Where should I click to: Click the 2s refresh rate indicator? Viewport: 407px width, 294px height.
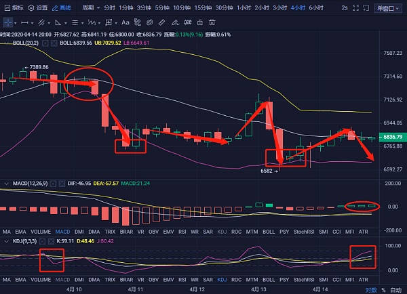click(345, 8)
